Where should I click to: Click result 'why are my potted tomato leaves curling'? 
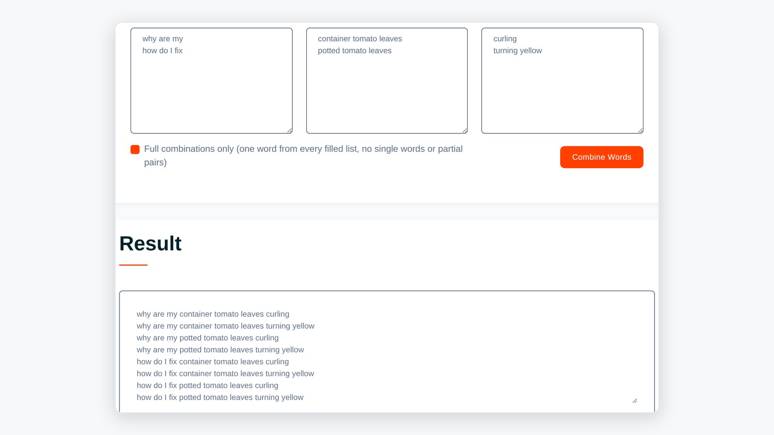pyautogui.click(x=208, y=338)
